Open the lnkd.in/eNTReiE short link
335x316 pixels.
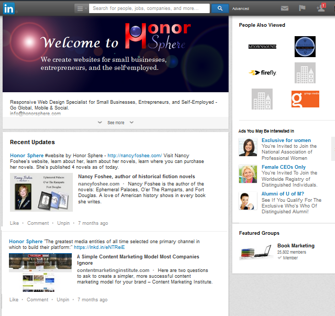99,247
